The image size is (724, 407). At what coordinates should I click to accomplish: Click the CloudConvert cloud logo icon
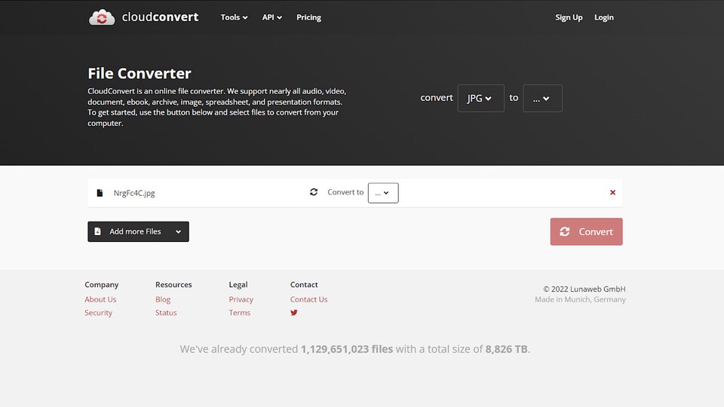click(102, 17)
